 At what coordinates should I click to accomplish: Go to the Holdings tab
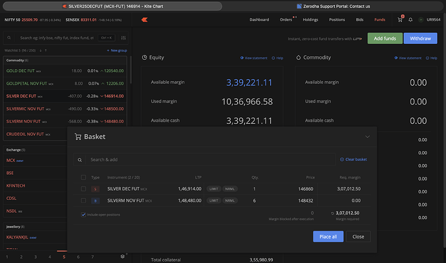(x=310, y=20)
